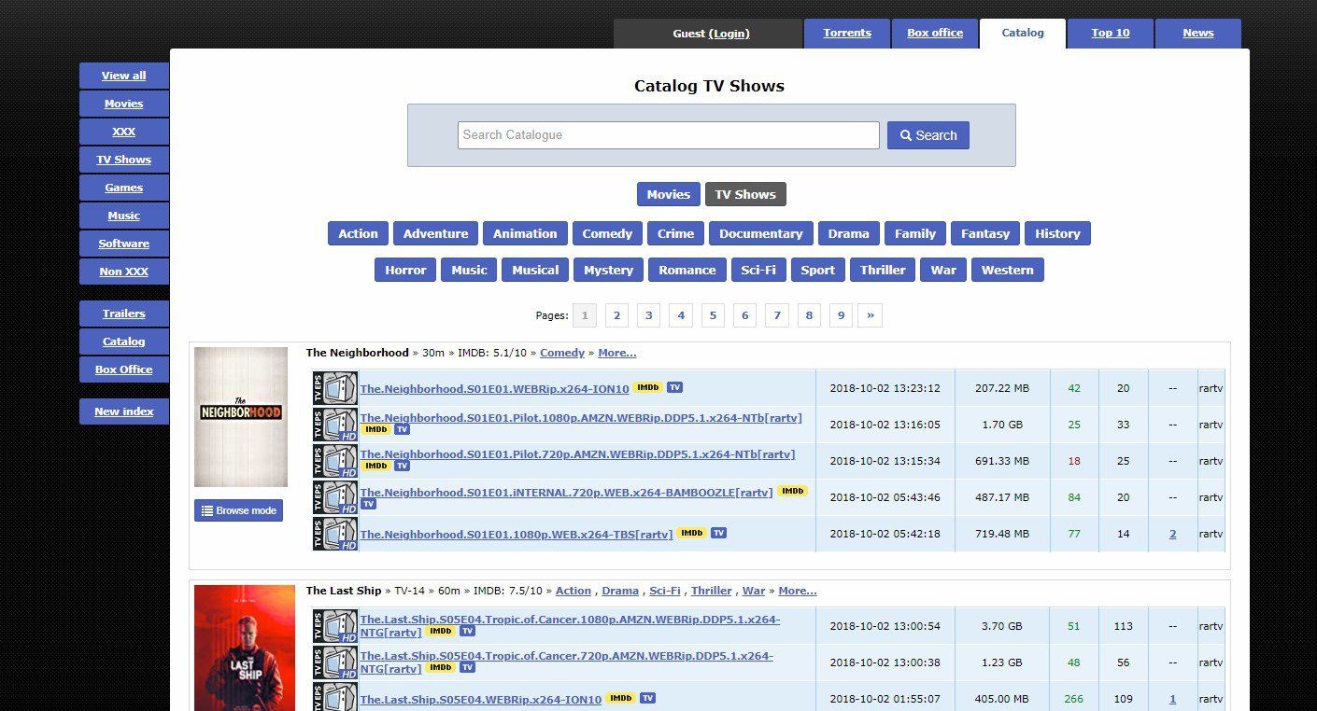Click IMDB badge on Neighborhood BAMBOOZLE row
Screen dimensions: 1317x711
pos(792,491)
